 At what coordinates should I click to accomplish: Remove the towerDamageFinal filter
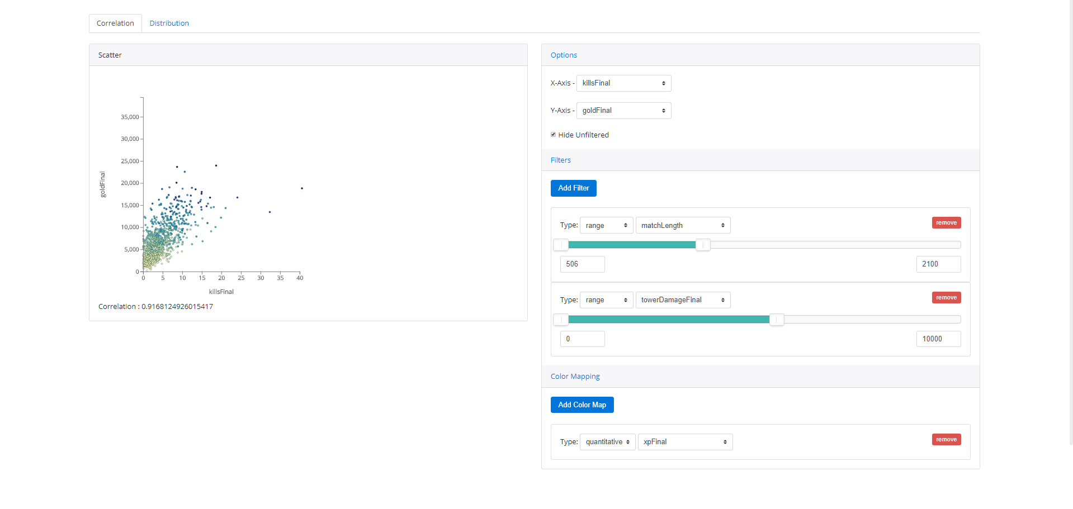pos(946,297)
